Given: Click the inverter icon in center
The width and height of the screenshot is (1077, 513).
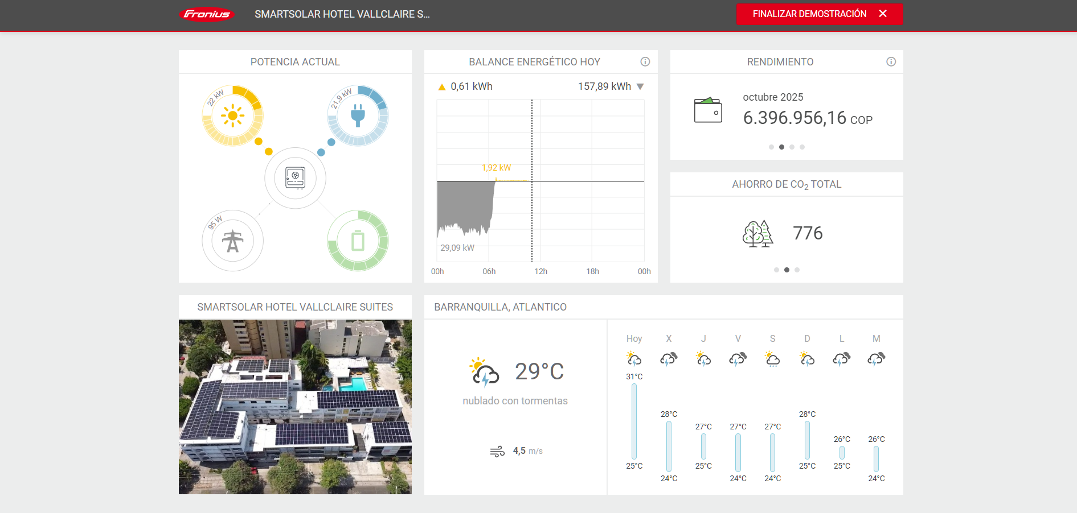Looking at the screenshot, I should click(295, 178).
